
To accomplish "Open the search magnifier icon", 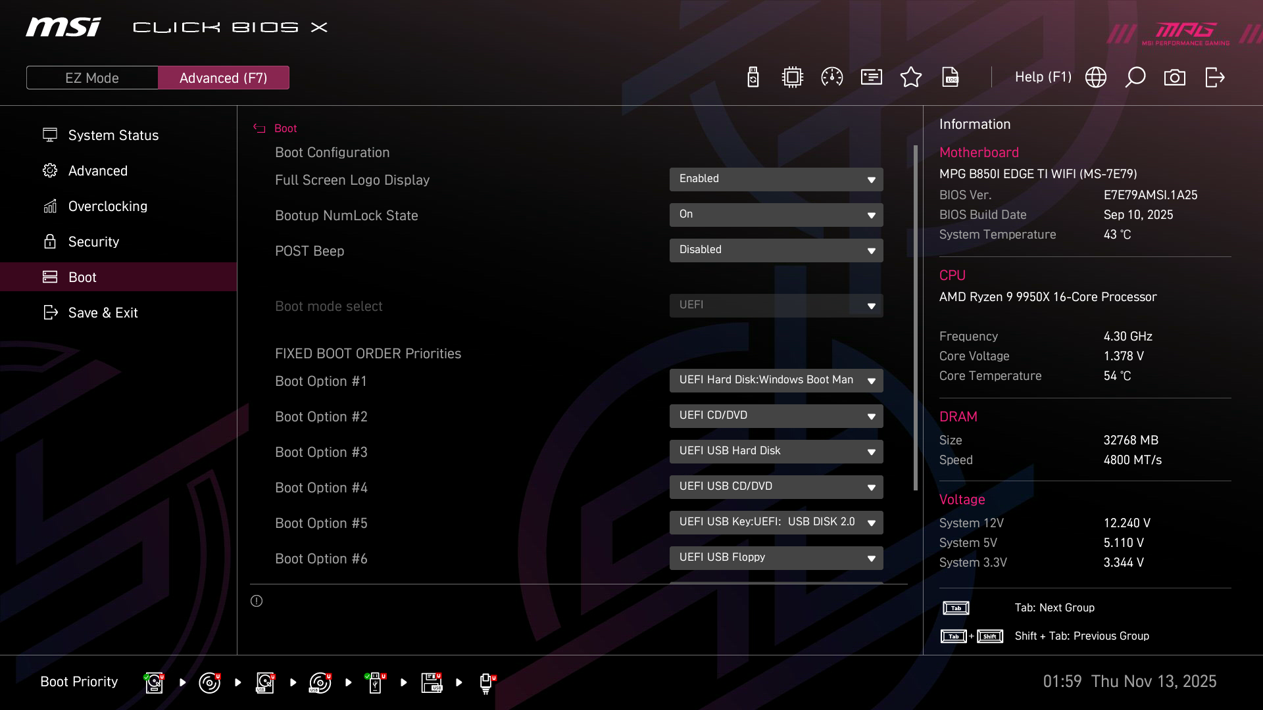I will 1135,78.
